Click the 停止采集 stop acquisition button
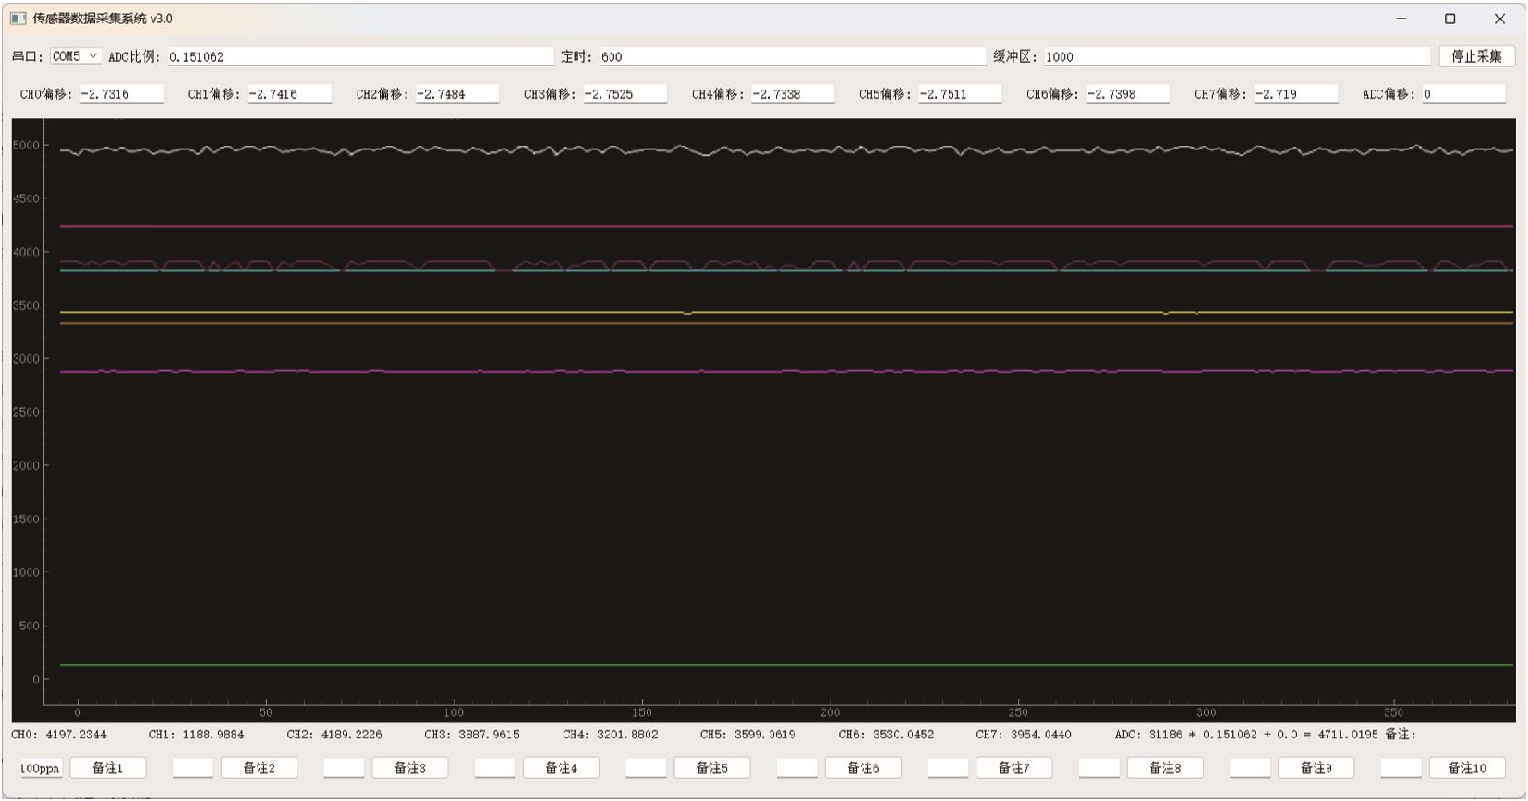The width and height of the screenshot is (1528, 801). click(1475, 56)
